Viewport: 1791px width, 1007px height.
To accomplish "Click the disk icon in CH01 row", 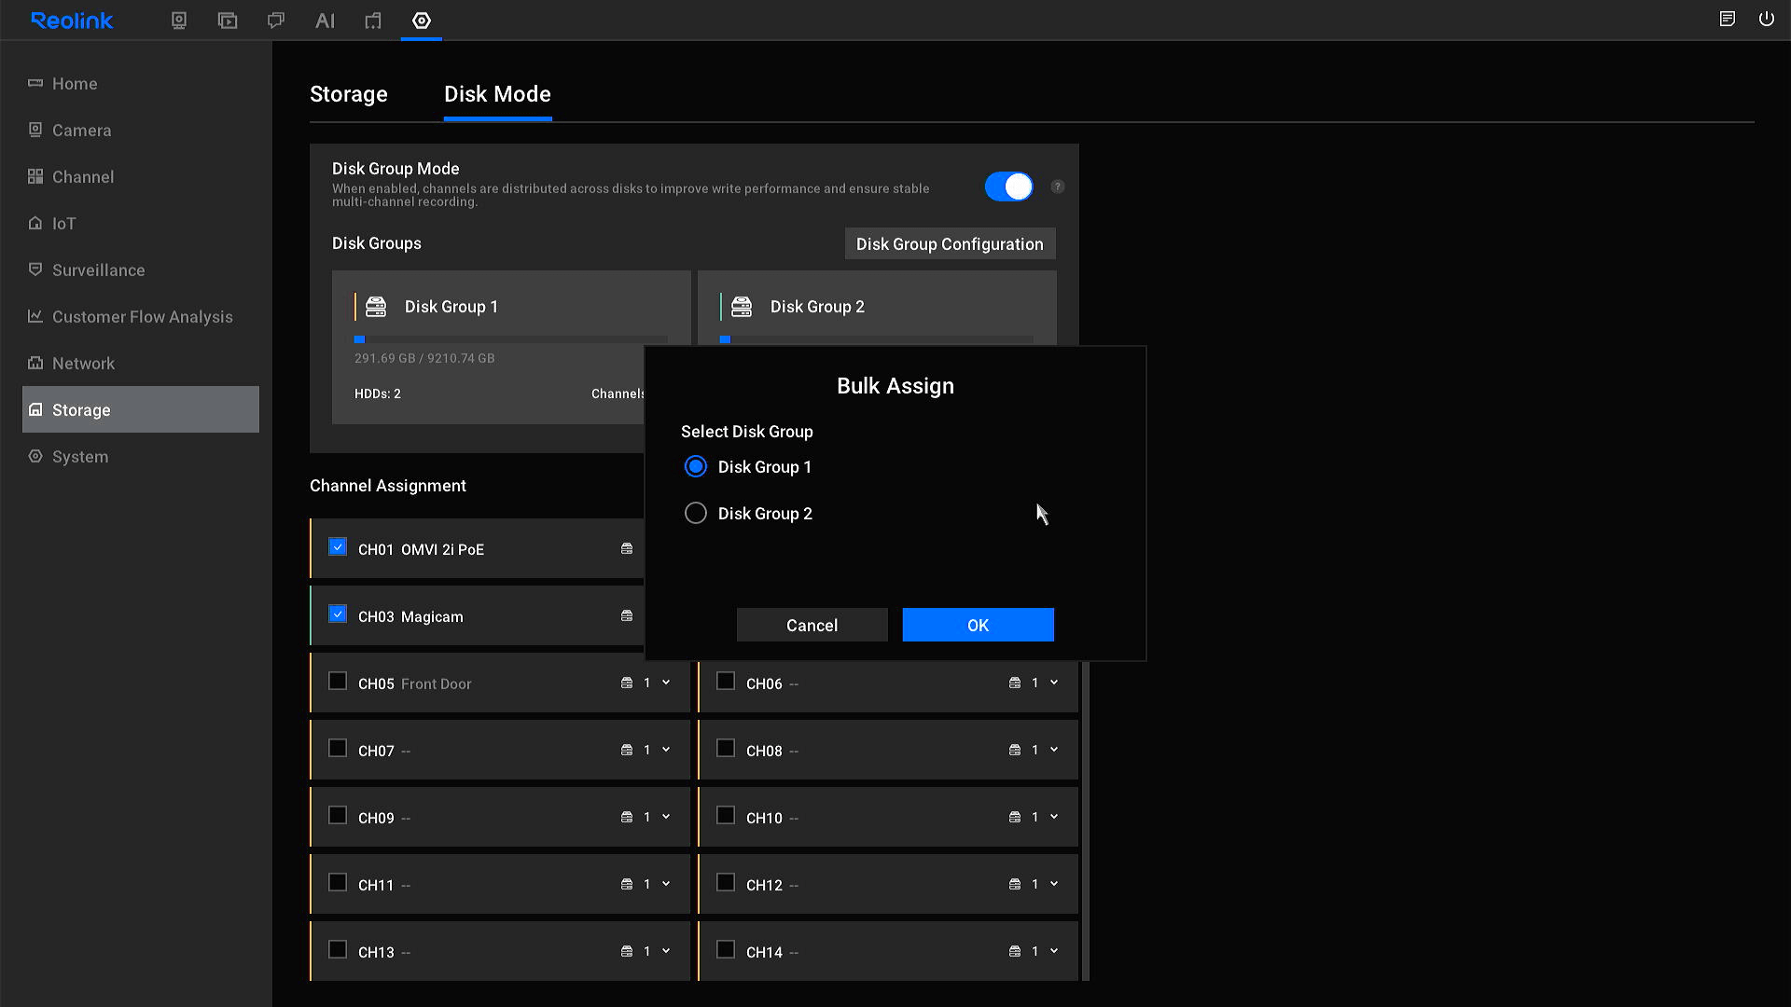I will (x=627, y=549).
